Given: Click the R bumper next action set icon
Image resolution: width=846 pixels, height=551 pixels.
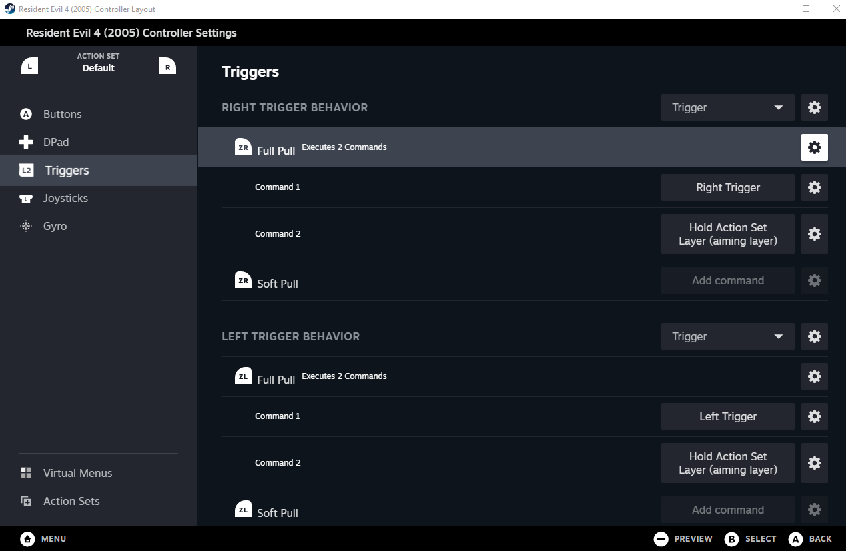Looking at the screenshot, I should pyautogui.click(x=167, y=66).
